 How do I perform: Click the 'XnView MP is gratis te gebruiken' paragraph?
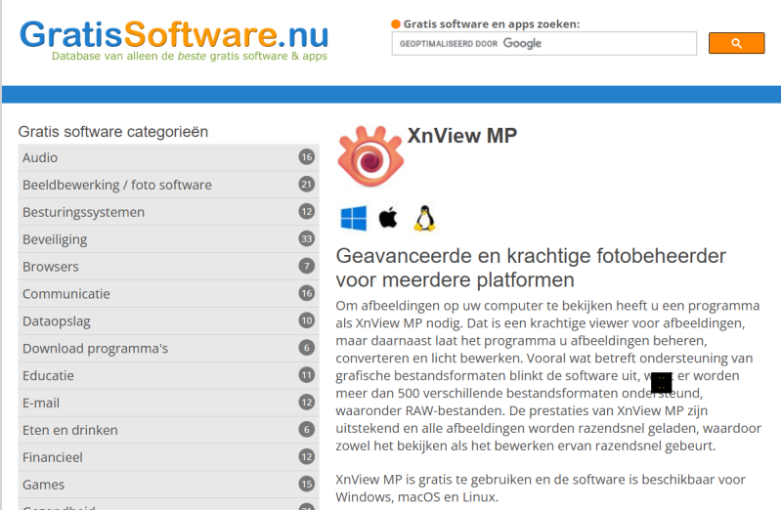click(541, 489)
